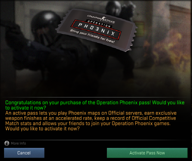192x161 pixels.
Task: Click the green Congratulations headline text
Action: coord(95,103)
